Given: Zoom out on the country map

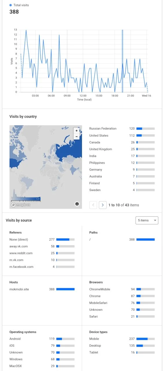Looking at the screenshot, I should point(76,136).
